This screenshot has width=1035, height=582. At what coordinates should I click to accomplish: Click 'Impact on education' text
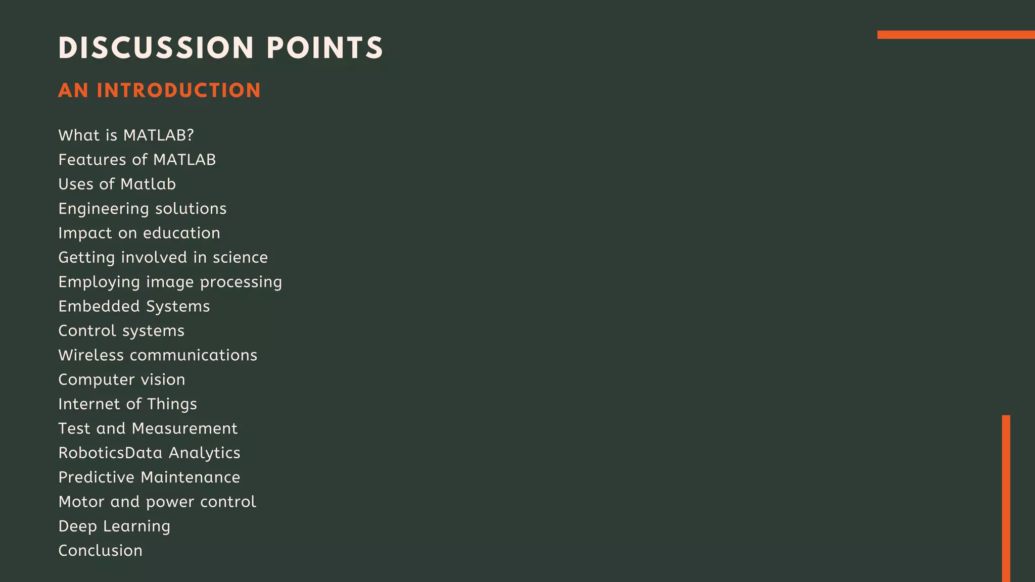coord(139,233)
